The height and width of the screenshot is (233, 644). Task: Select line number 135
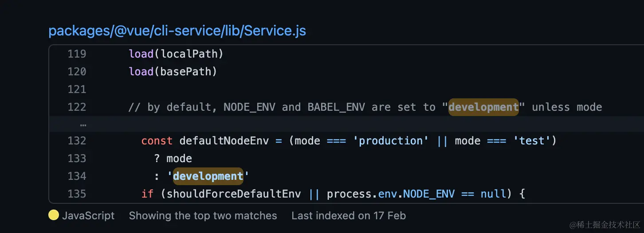pos(77,194)
